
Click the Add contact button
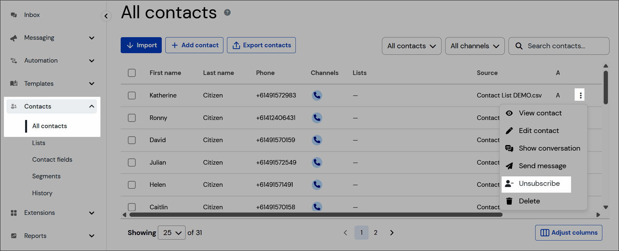194,45
